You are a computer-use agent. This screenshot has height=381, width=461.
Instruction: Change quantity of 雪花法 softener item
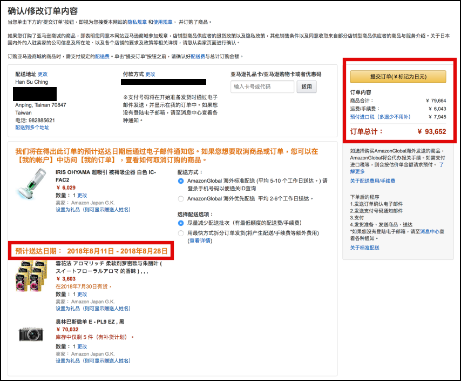[82, 294]
